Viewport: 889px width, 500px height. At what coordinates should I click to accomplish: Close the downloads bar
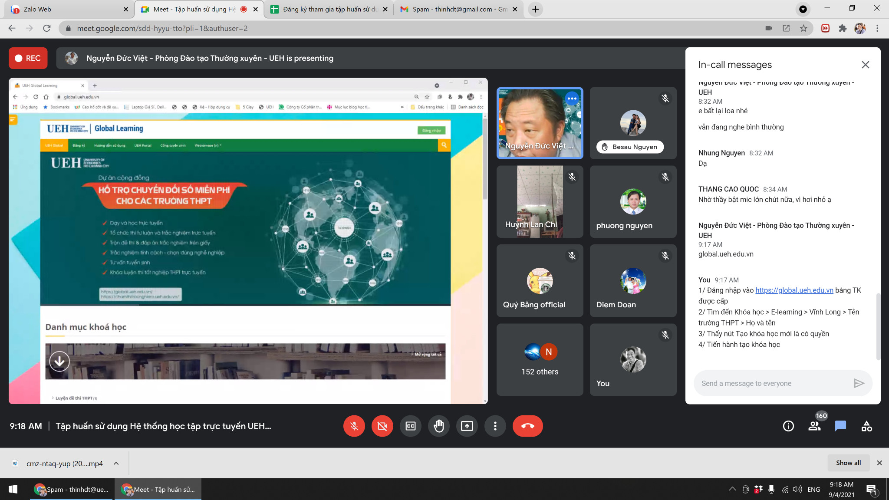pos(879,463)
